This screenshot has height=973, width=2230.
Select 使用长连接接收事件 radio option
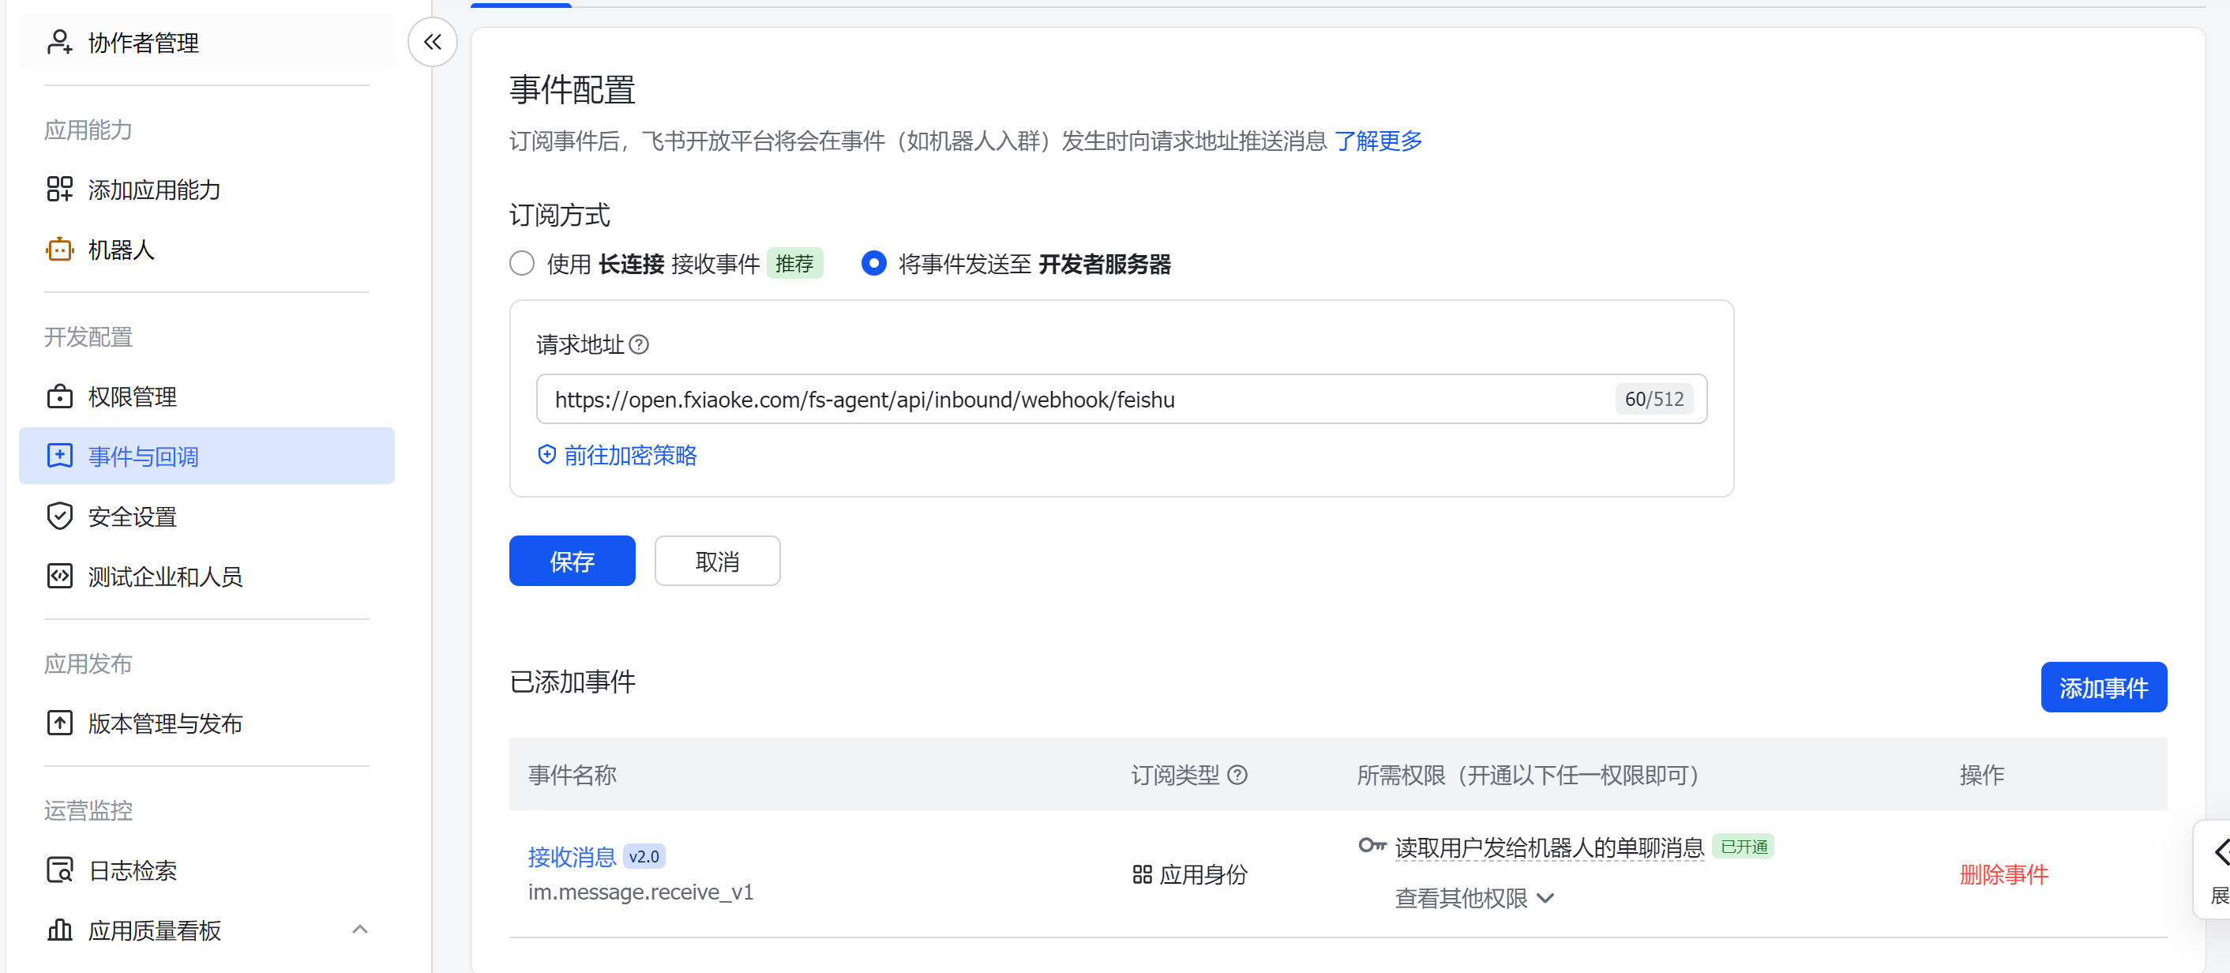click(521, 263)
